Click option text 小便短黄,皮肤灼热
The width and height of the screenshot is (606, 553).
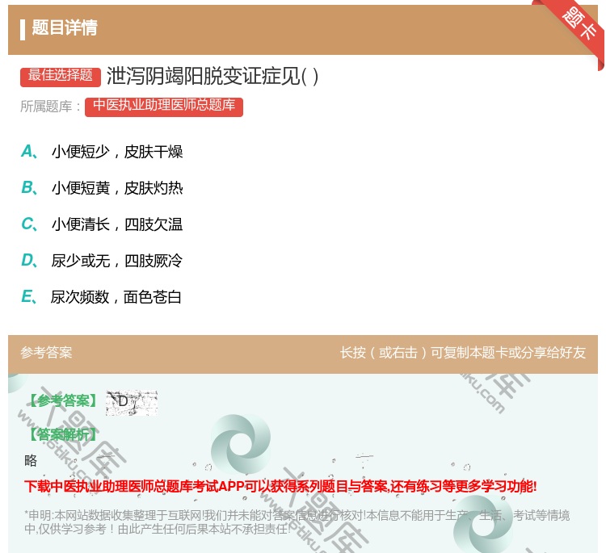coord(117,188)
